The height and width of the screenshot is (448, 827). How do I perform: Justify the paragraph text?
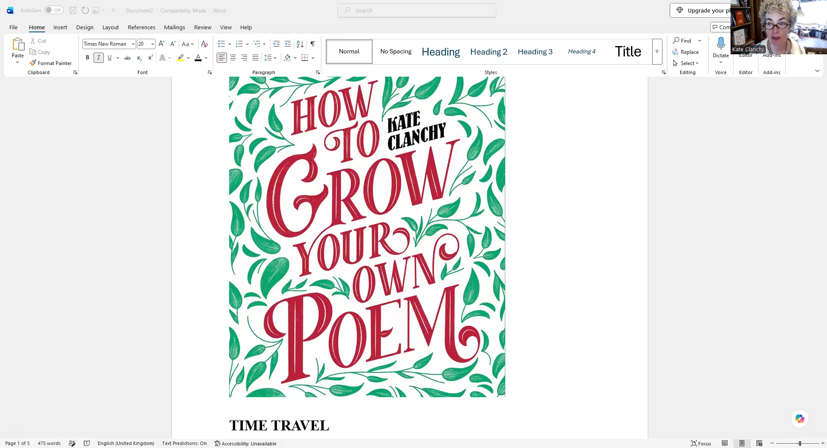(x=255, y=58)
